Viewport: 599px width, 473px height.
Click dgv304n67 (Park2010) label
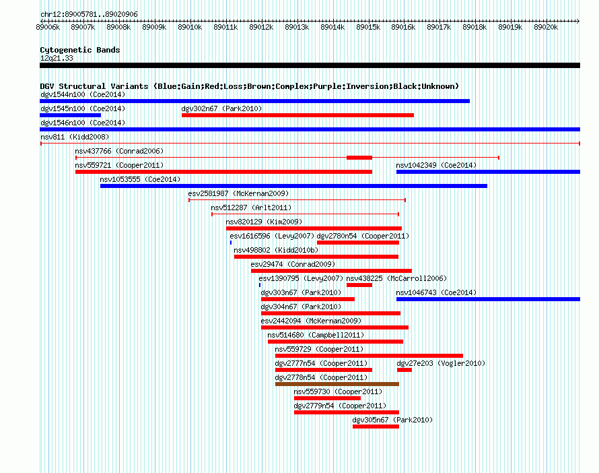301,307
